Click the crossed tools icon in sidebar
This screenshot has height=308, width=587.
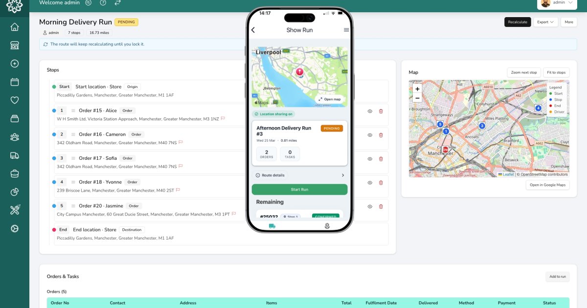click(15, 210)
